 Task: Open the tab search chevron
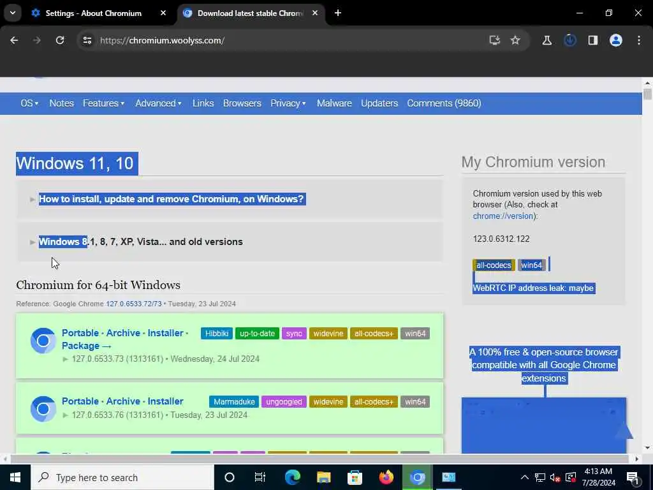tap(13, 13)
